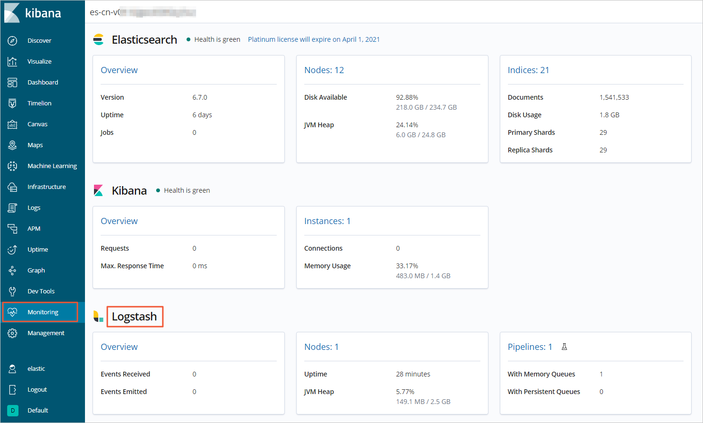Viewport: 703px width, 423px height.
Task: Open Maps via its pin icon
Action: tap(12, 145)
